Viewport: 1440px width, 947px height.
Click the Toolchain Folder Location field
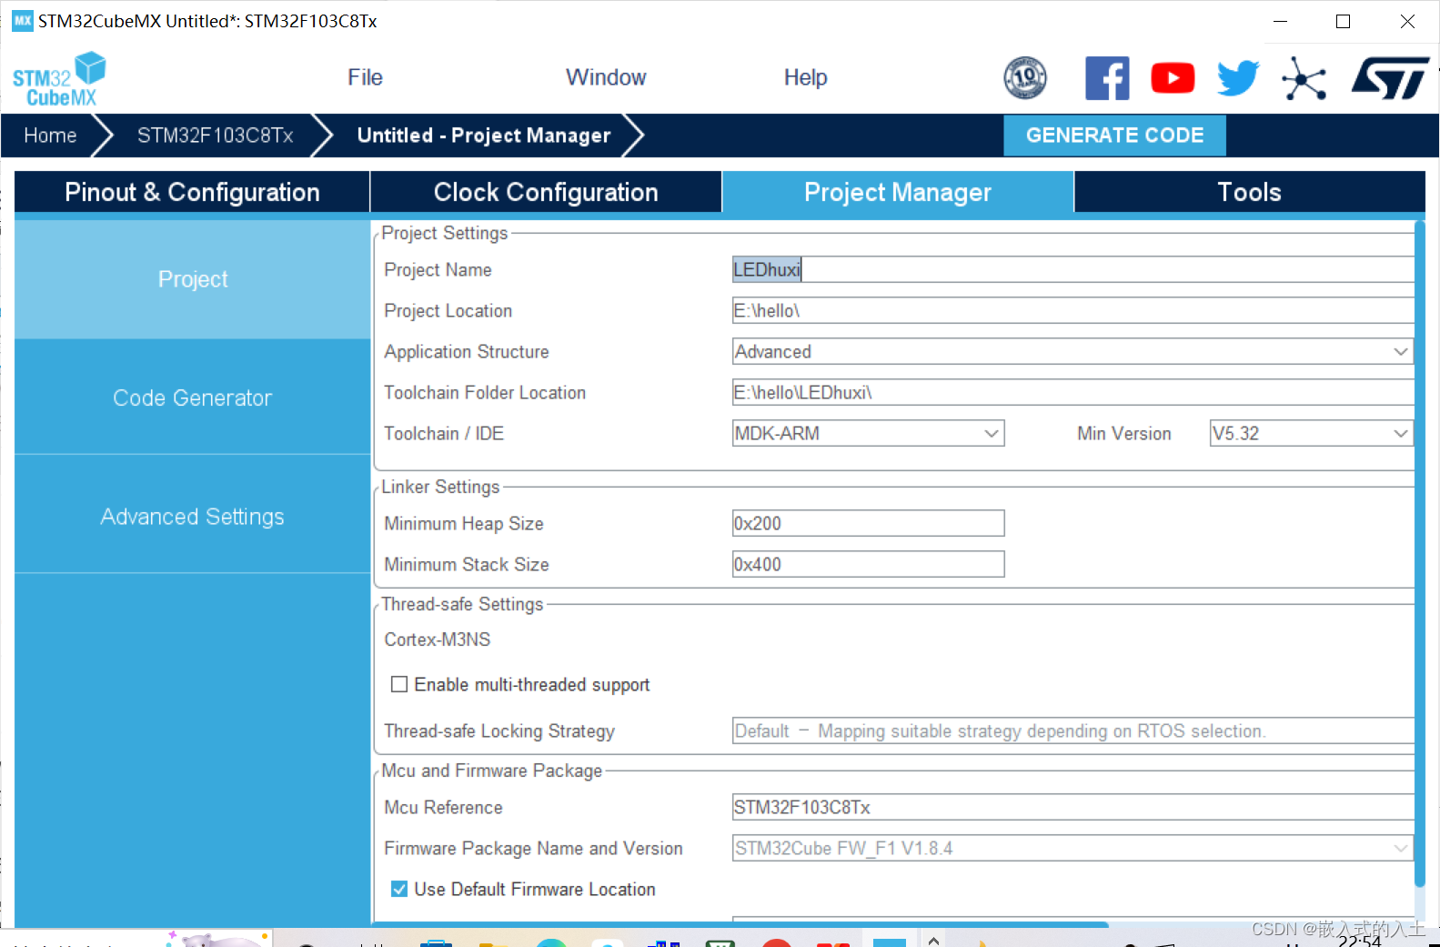point(1072,392)
